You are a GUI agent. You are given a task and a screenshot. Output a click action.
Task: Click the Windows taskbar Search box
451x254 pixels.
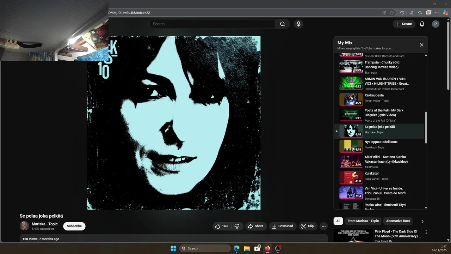(205, 248)
